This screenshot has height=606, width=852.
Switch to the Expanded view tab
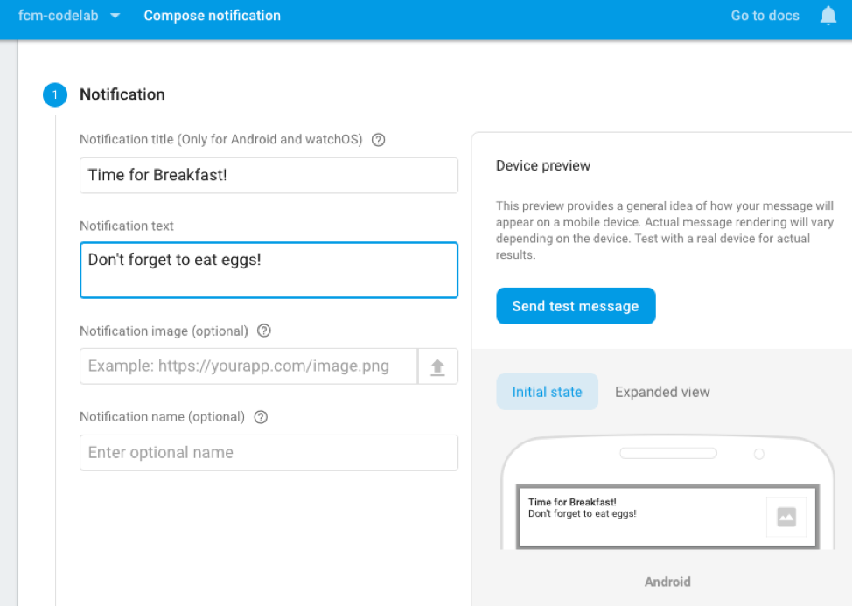(662, 392)
